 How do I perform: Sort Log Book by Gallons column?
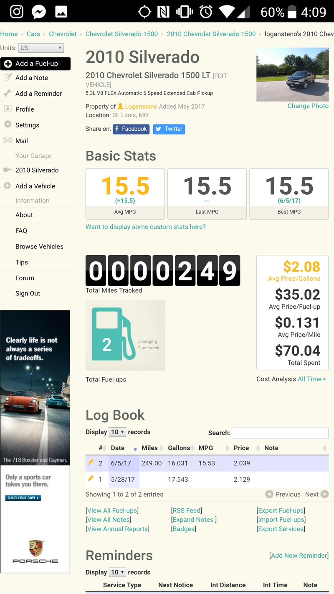pyautogui.click(x=181, y=448)
